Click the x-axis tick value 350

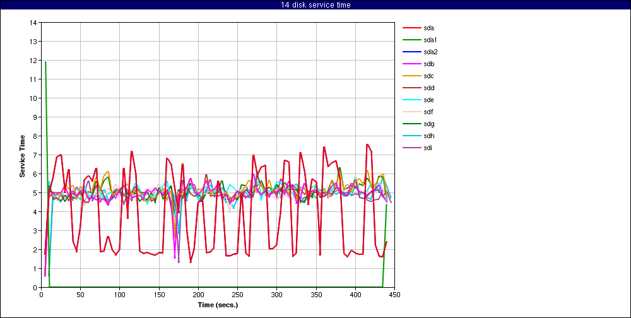click(316, 294)
